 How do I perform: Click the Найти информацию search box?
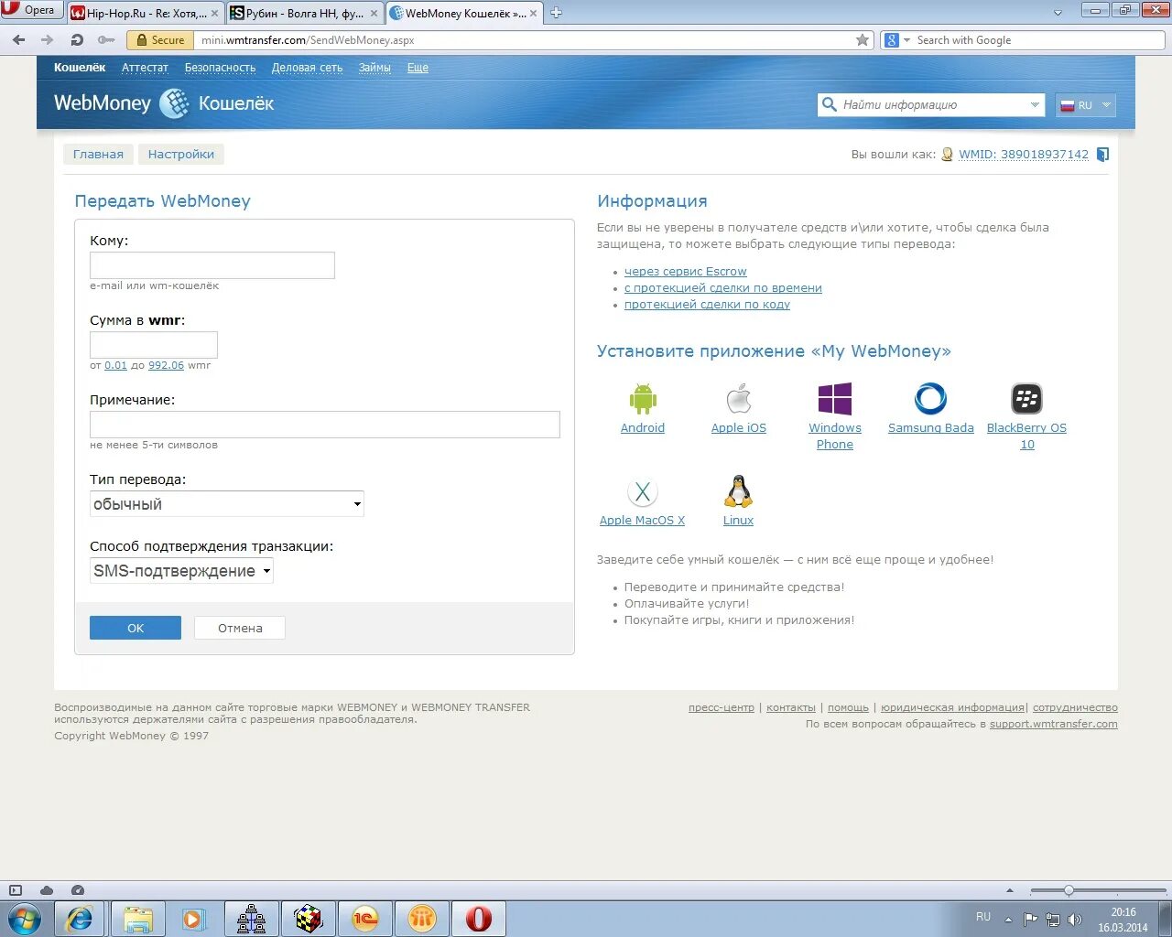pyautogui.click(x=931, y=105)
